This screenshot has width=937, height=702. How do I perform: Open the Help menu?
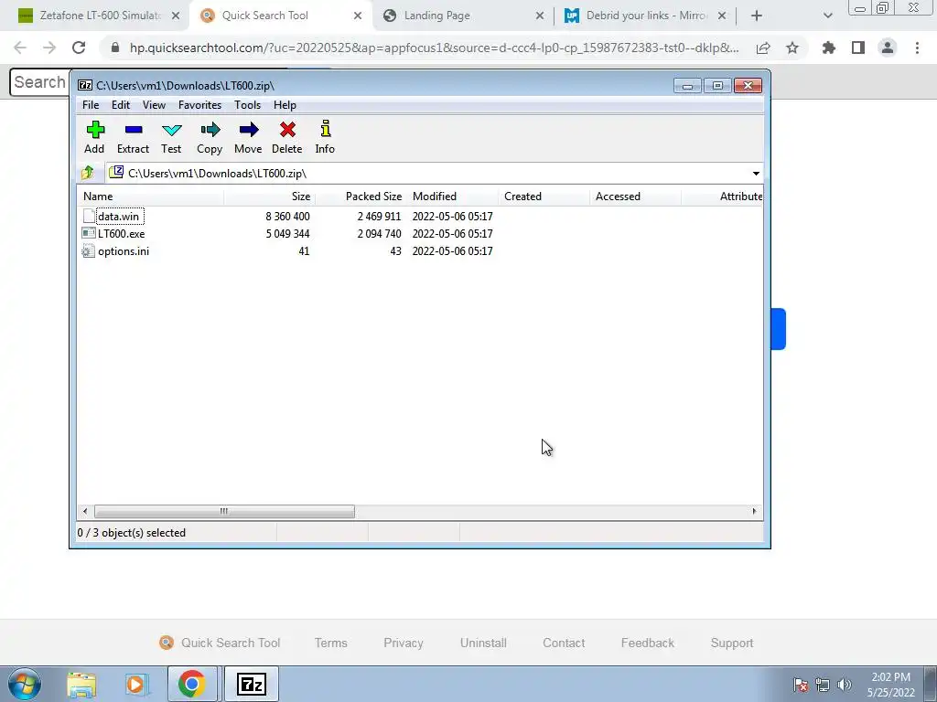pos(285,105)
